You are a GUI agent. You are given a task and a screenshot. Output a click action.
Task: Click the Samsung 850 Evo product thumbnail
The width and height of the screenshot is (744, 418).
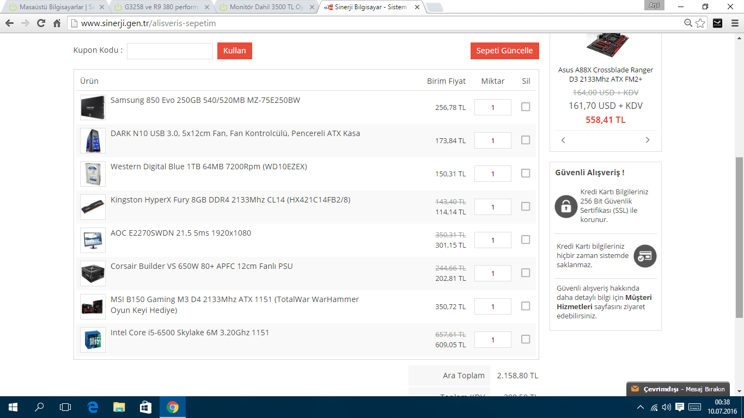click(93, 107)
